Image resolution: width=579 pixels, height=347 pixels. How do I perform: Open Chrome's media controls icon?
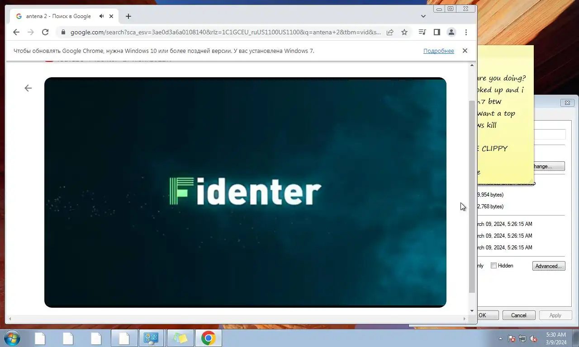[x=422, y=32]
